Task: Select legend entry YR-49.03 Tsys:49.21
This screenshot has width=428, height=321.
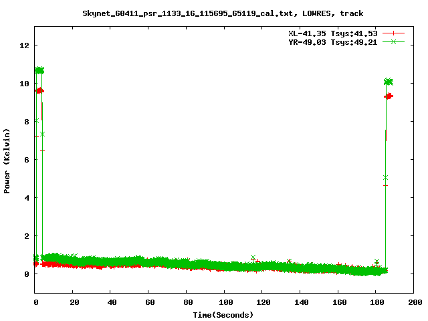Action: (x=333, y=42)
